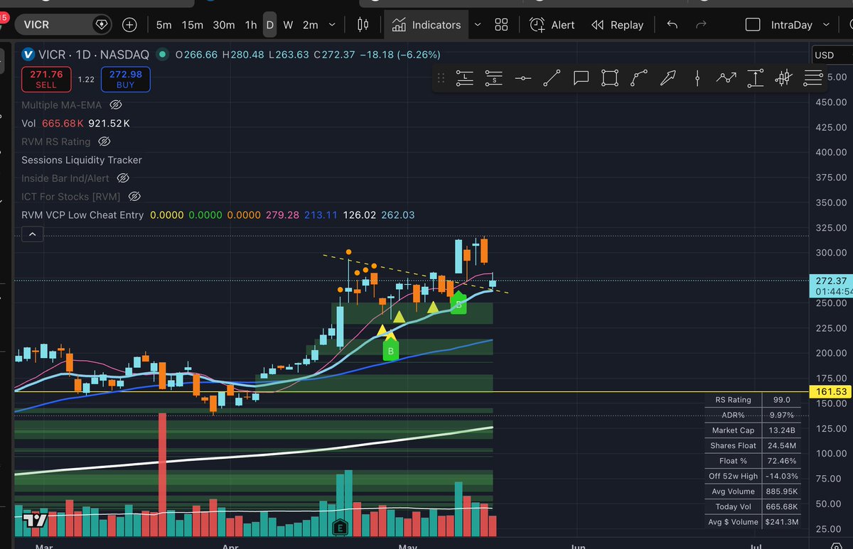Screen dimensions: 853x549
Task: Open the IntraDay layout name
Action: tap(791, 25)
